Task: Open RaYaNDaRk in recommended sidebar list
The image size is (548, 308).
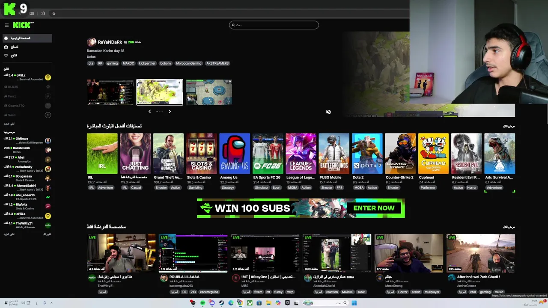Action: coord(27,150)
